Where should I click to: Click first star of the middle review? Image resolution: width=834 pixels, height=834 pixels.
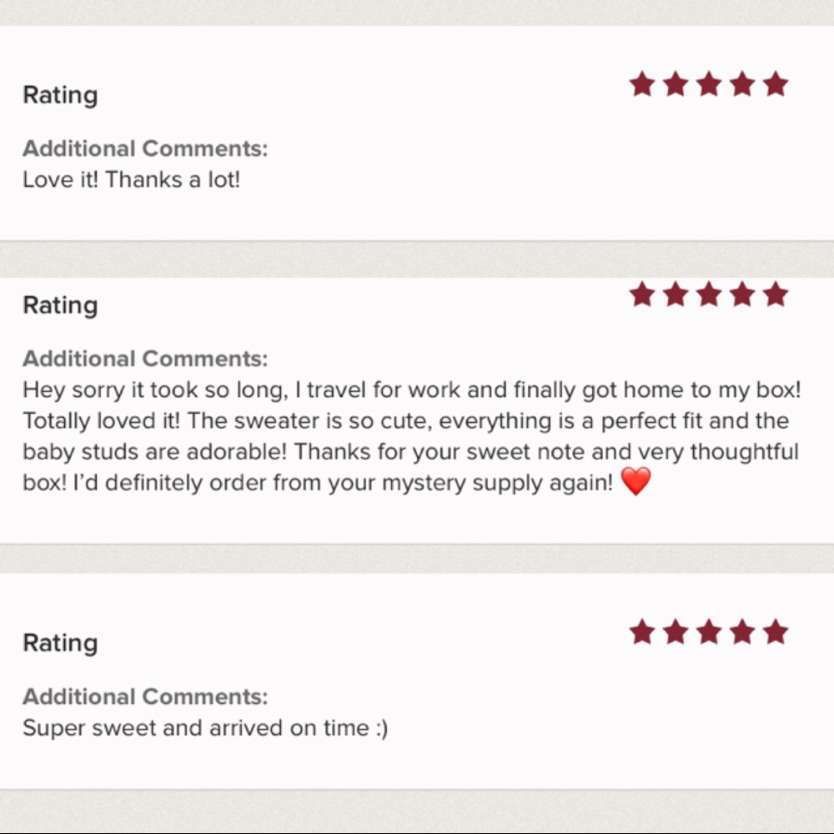click(642, 294)
